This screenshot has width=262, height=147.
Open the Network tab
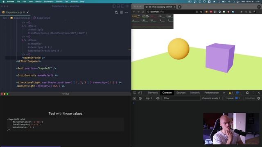click(x=195, y=93)
